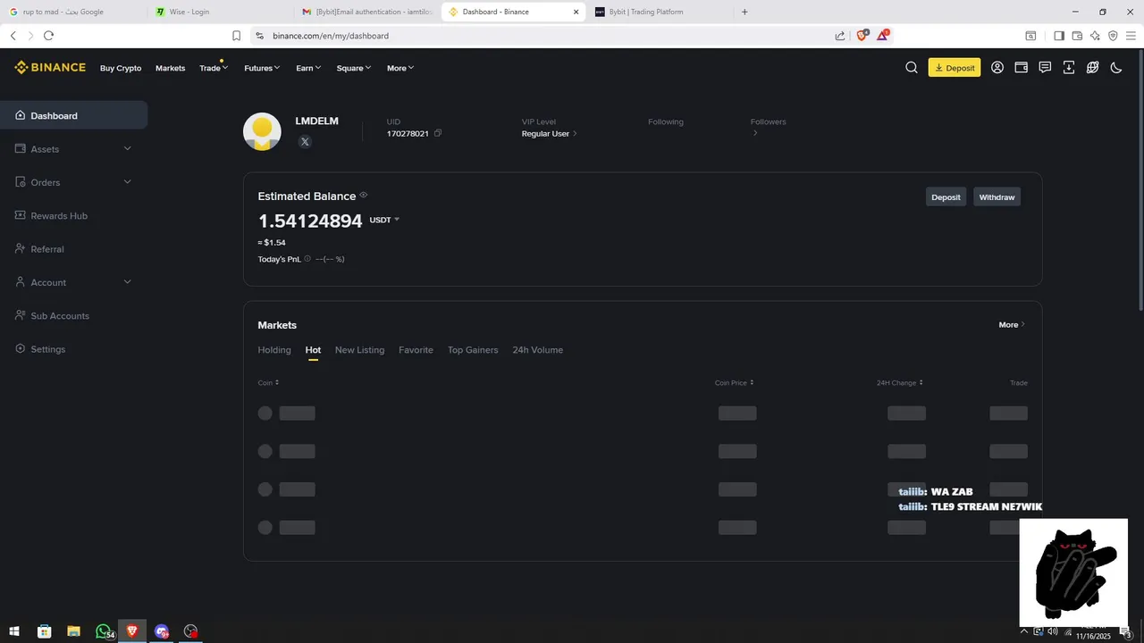This screenshot has width=1144, height=643.
Task: Open the Binance search icon
Action: [x=912, y=68]
